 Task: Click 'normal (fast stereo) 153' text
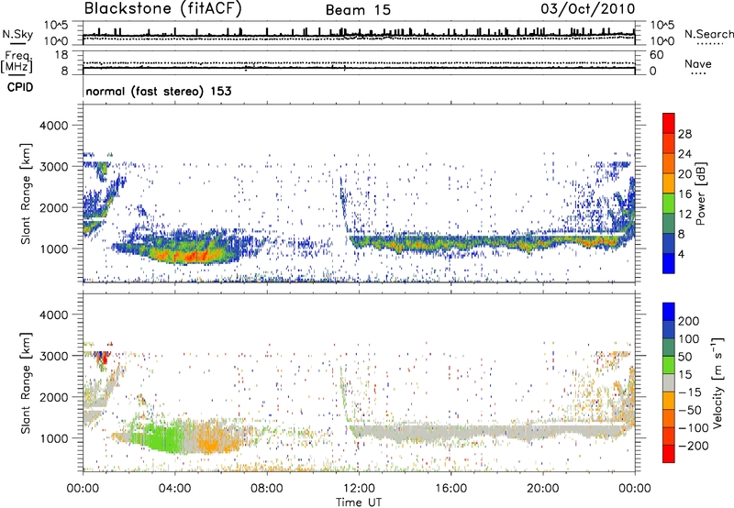pos(159,91)
